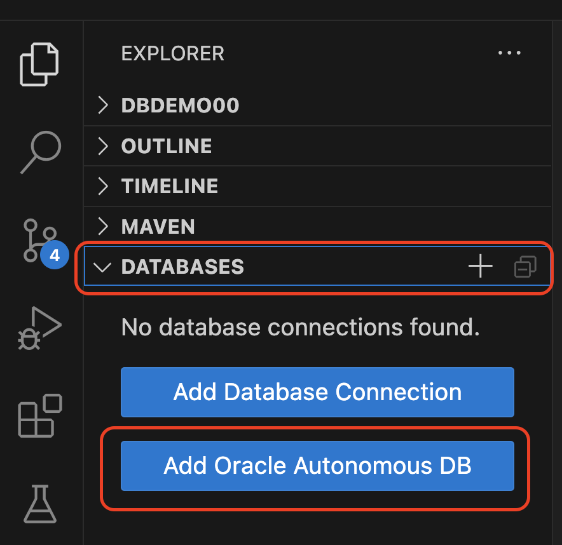
Task: Click the EXPLORER panel title
Action: (172, 54)
